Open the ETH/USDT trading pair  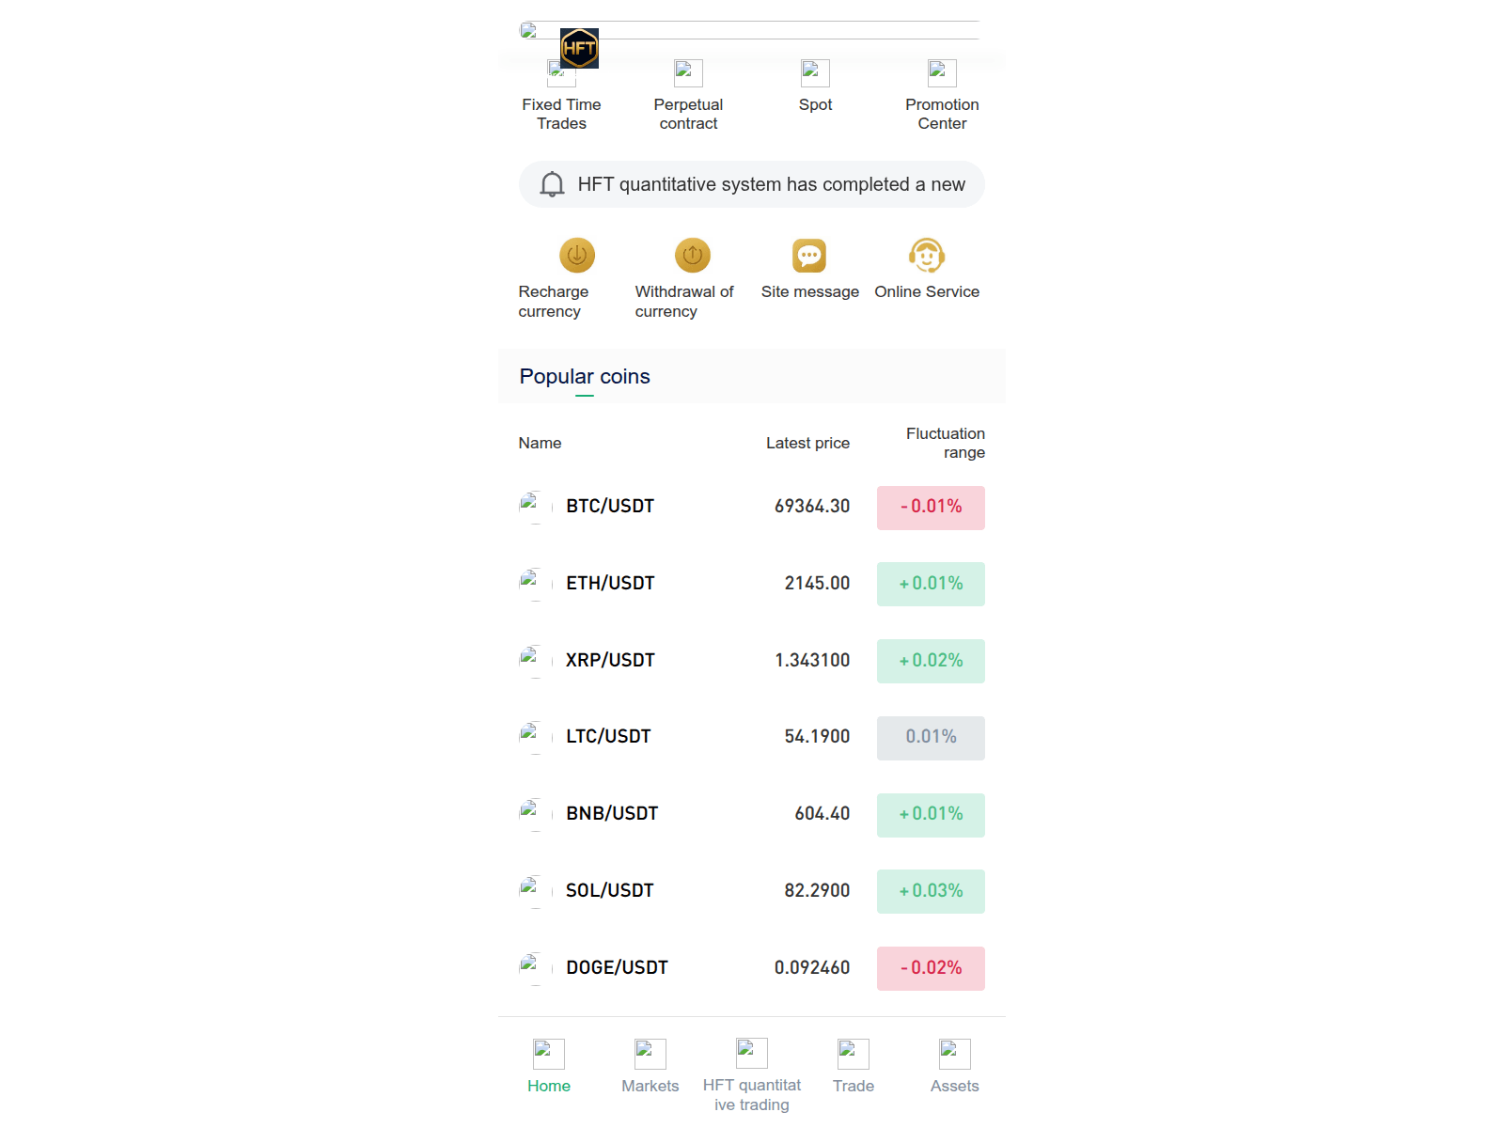tap(610, 584)
